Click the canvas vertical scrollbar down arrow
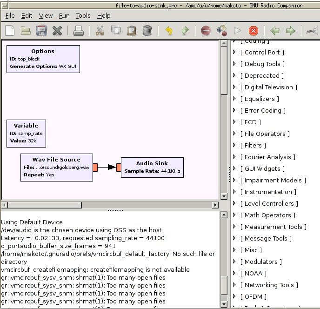320x309 pixels. pyautogui.click(x=224, y=196)
